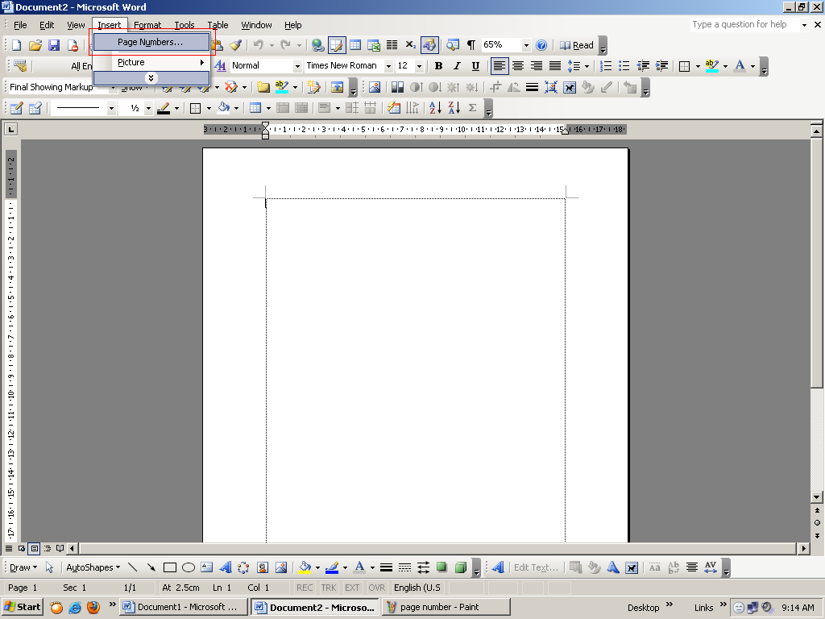Undo the last action
This screenshot has width=825, height=619.
pos(259,45)
